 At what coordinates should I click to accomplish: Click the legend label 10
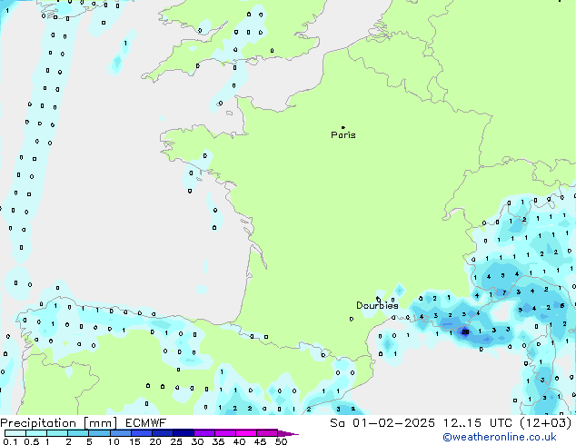pyautogui.click(x=114, y=441)
